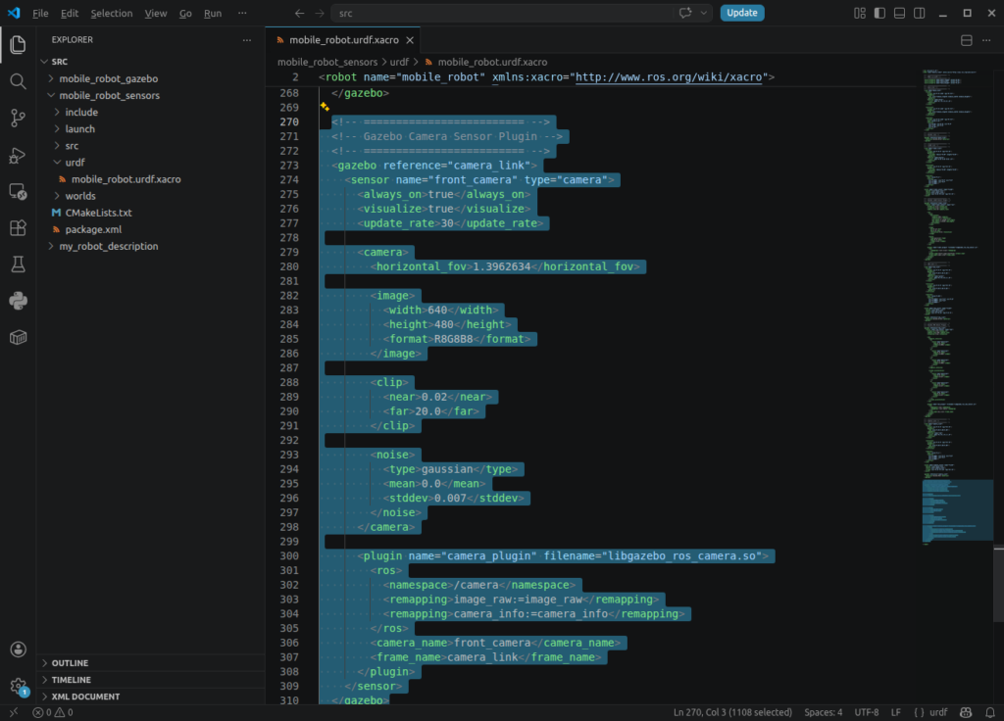Expand the worlds folder
Image resolution: width=1004 pixels, height=721 pixels.
57,196
